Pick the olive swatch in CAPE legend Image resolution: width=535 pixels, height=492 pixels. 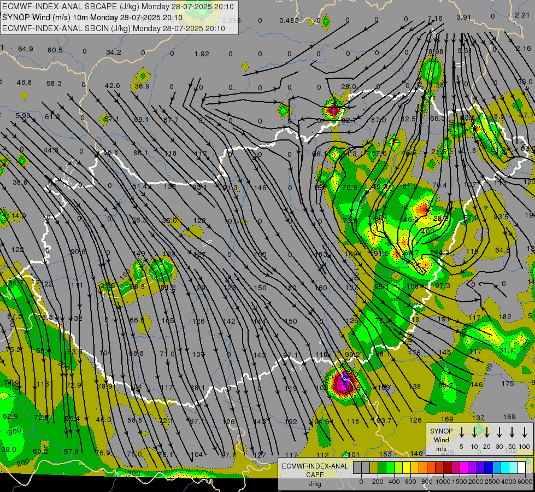[374, 467]
